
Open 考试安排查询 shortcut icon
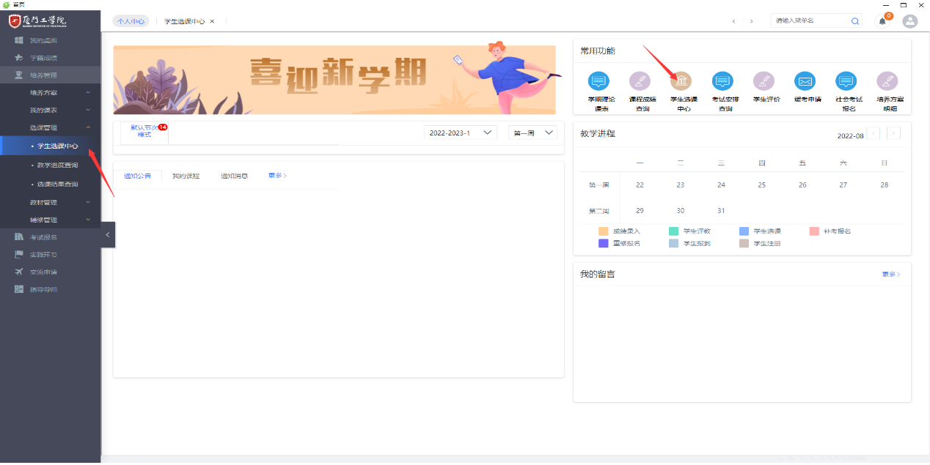722,81
